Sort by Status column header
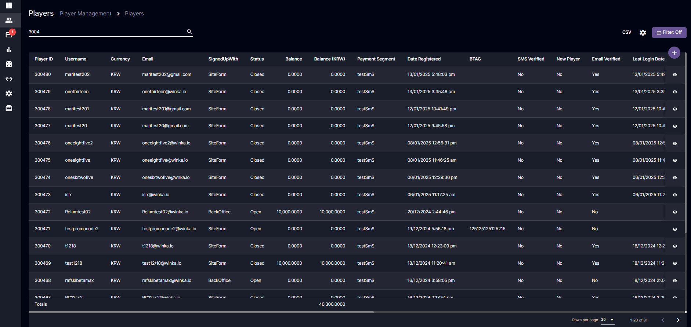This screenshot has height=327, width=691. (257, 59)
